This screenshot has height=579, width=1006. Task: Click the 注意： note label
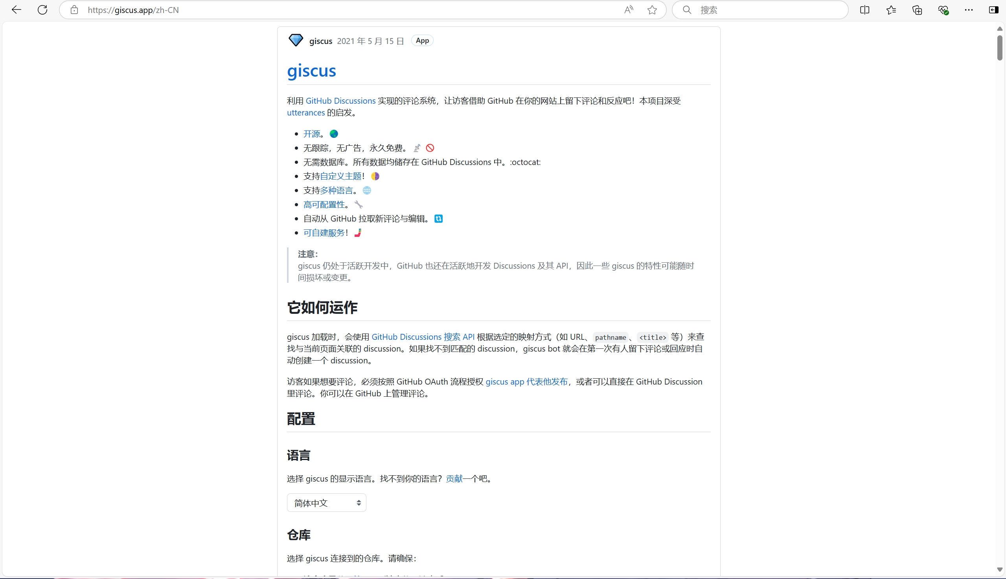(308, 254)
